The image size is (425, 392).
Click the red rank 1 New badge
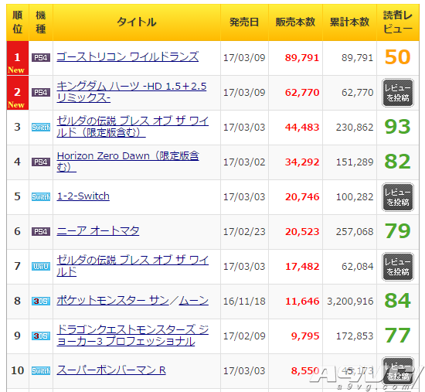18,58
